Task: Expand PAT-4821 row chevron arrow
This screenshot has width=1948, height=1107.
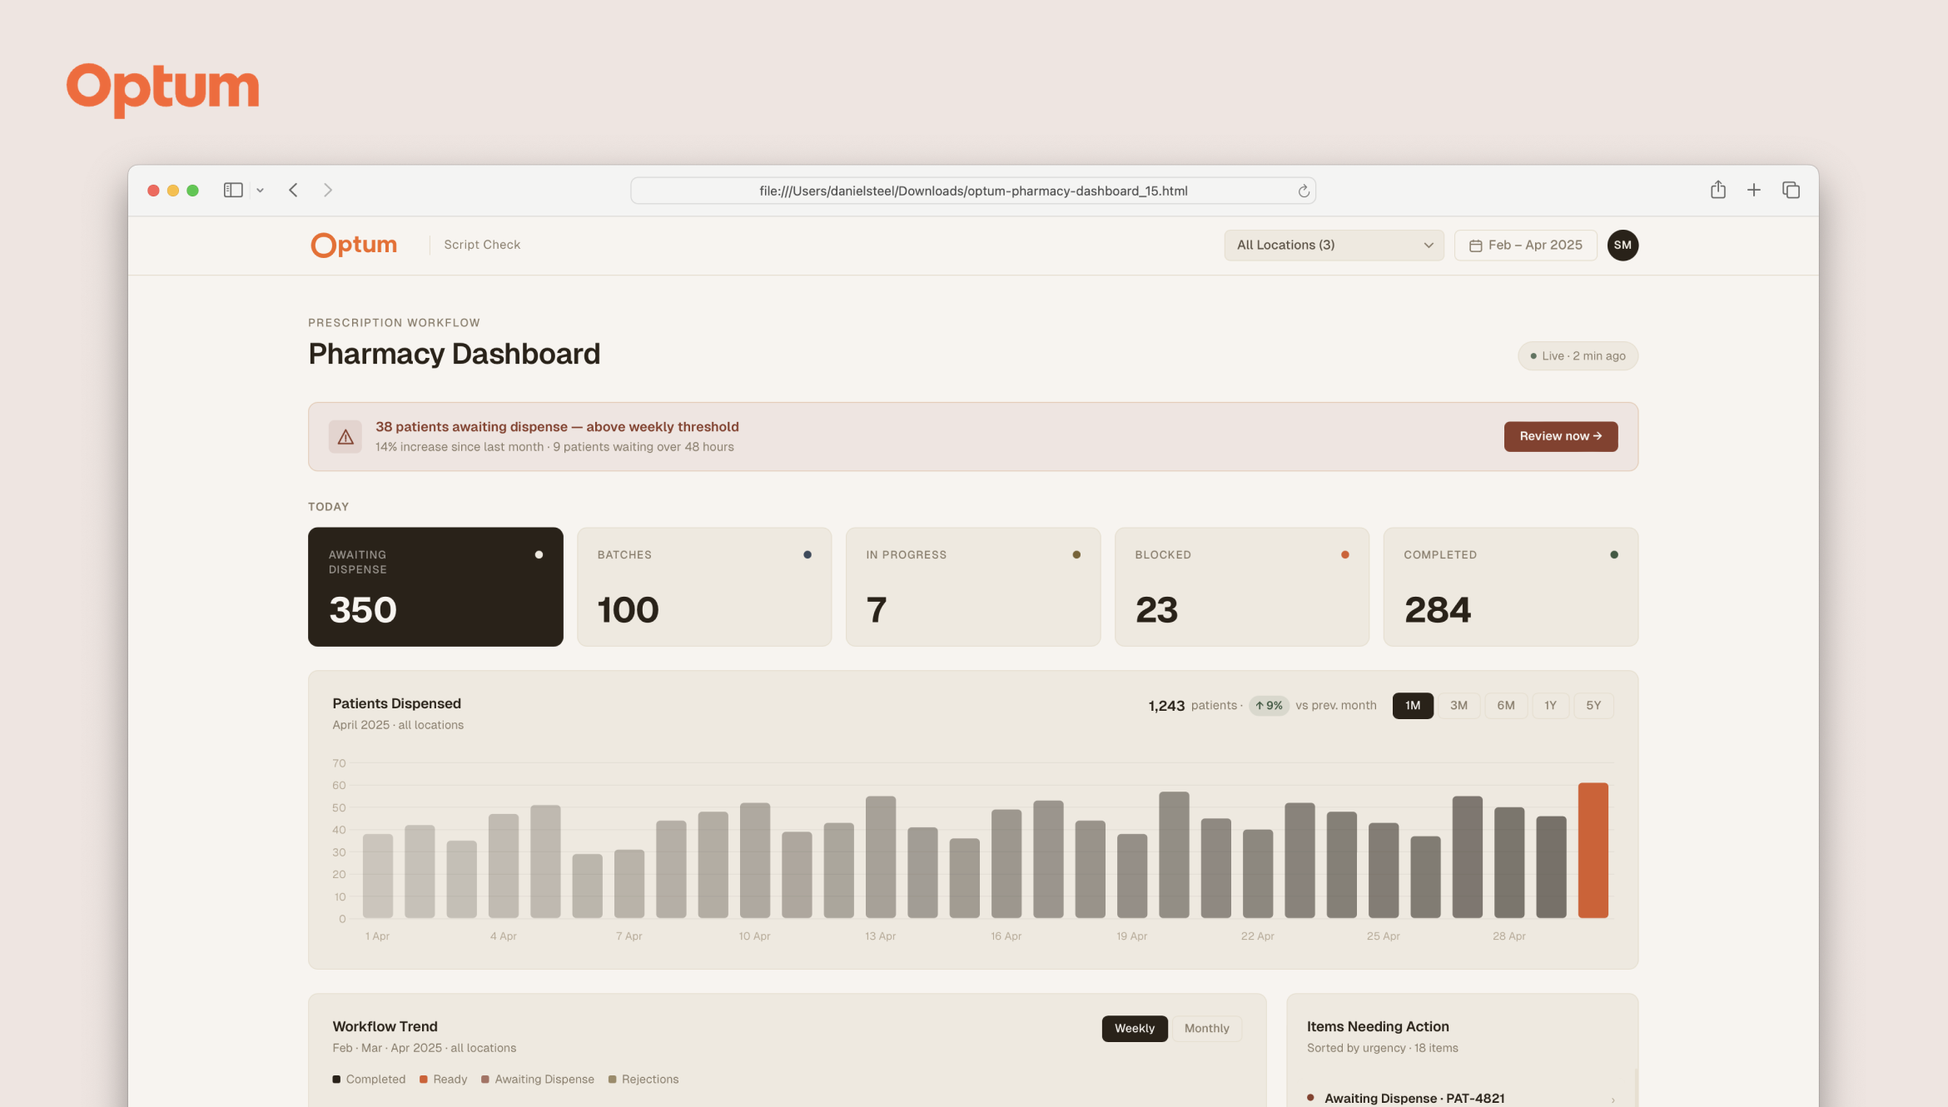Action: 1613,1100
